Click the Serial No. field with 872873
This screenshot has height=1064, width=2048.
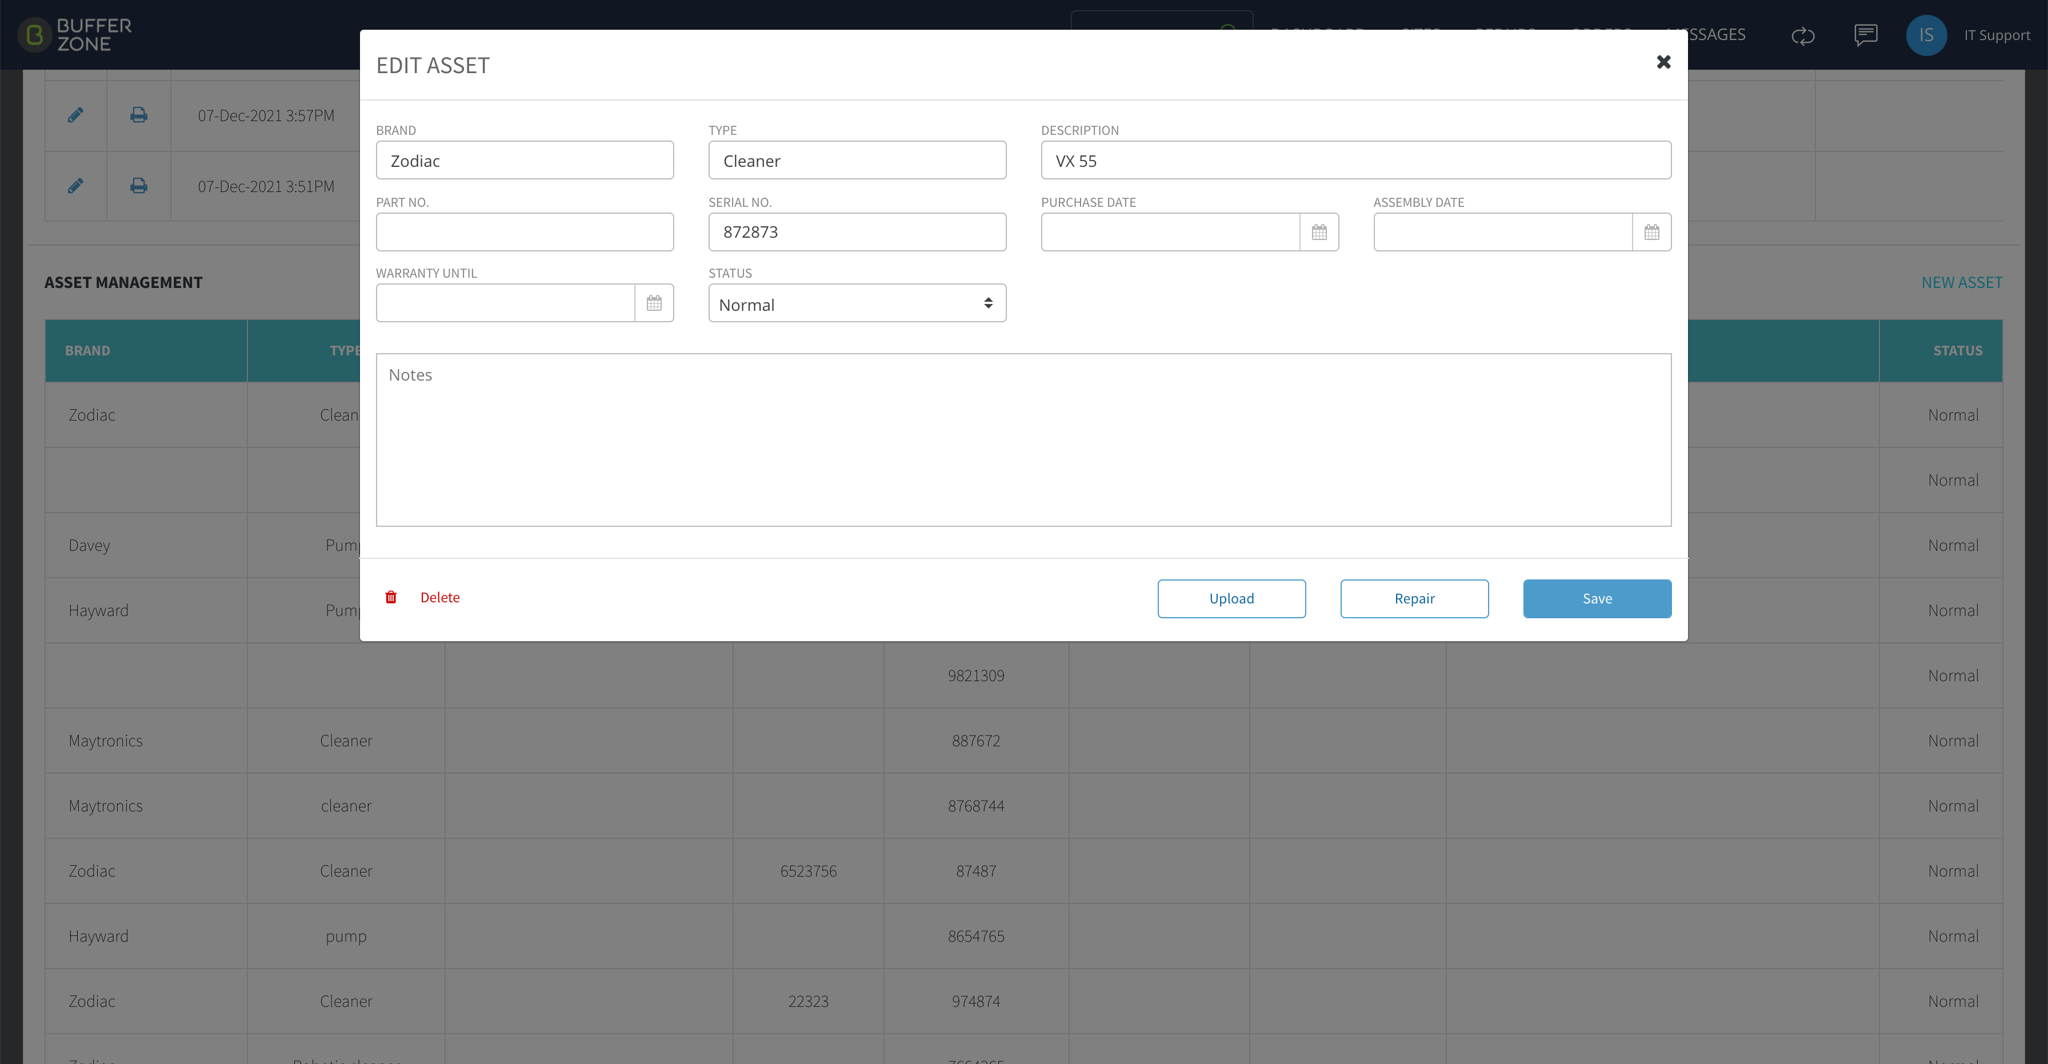(x=857, y=232)
